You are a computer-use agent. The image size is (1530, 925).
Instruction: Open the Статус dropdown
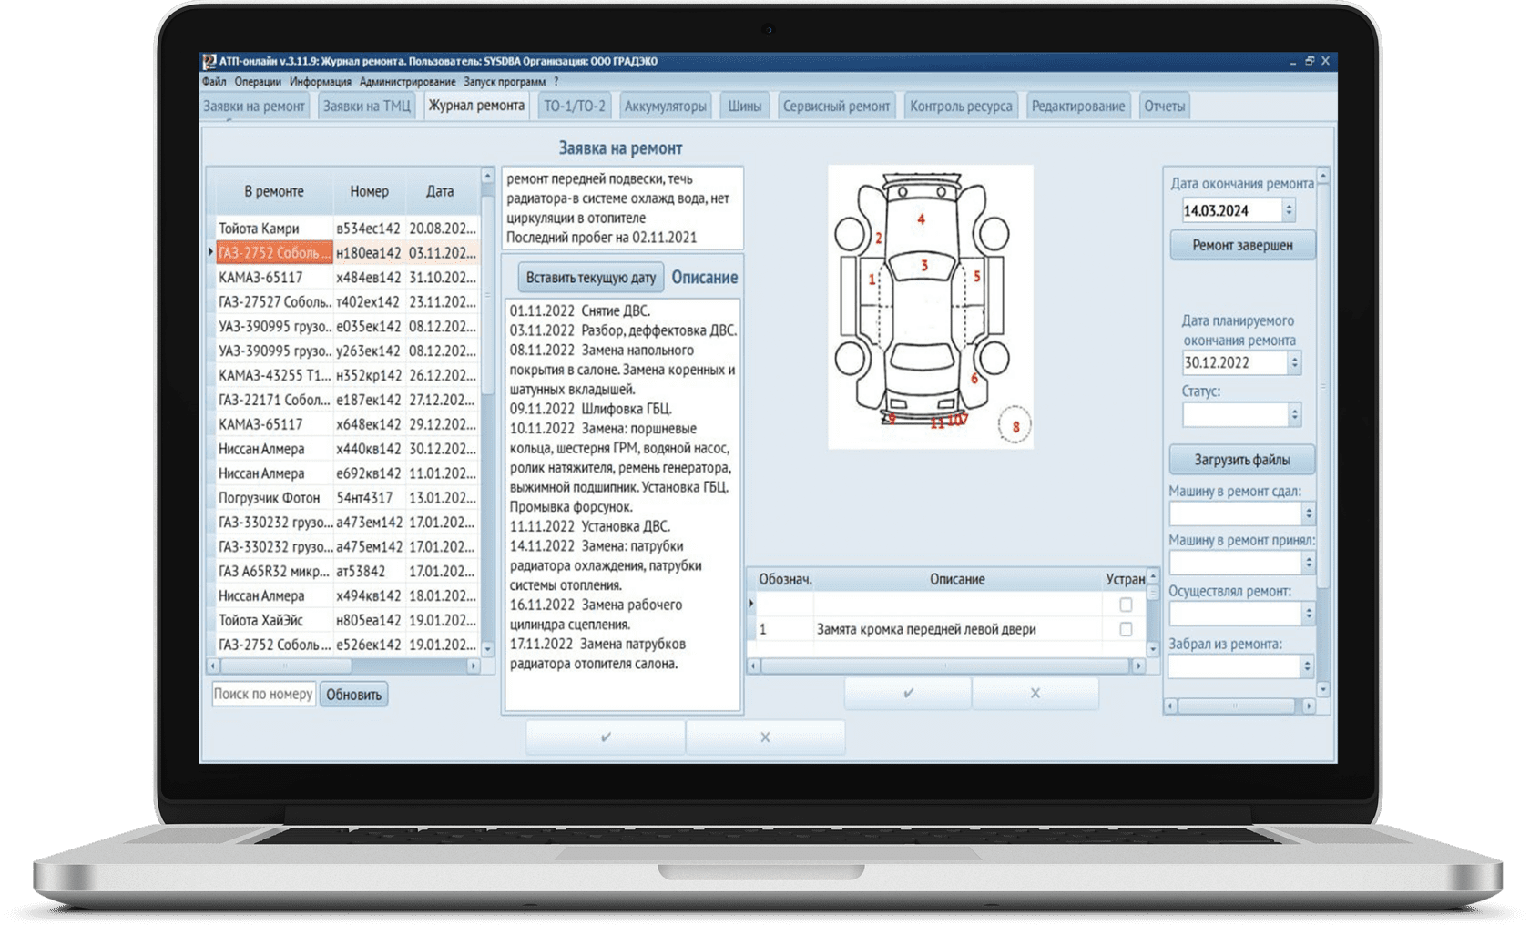1294,415
